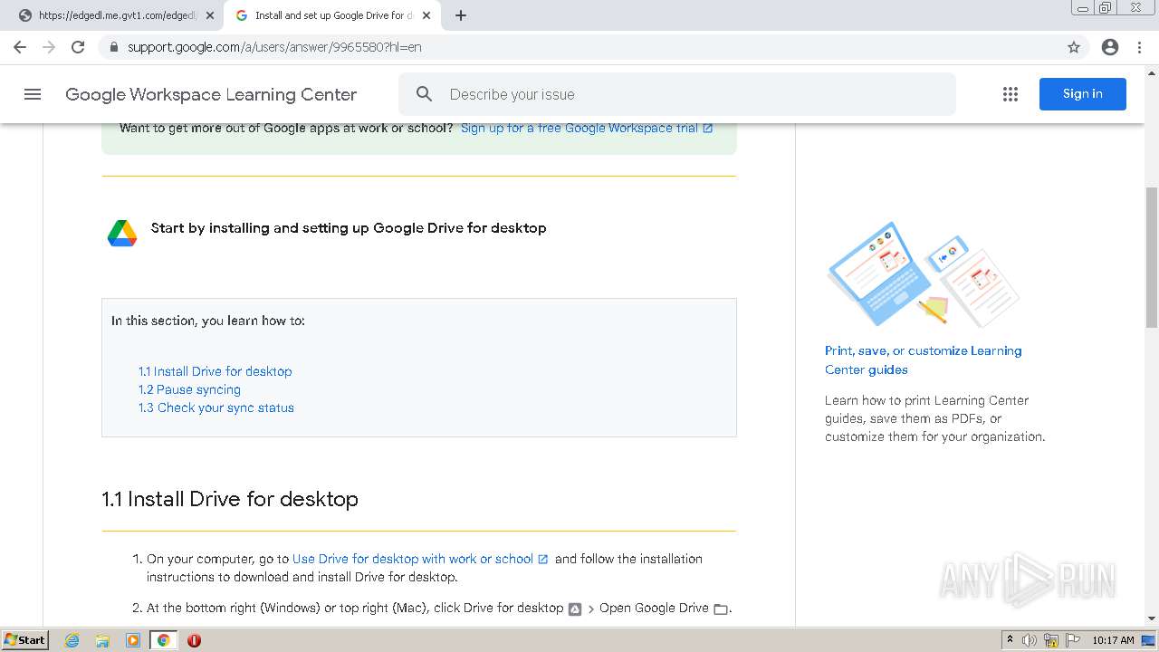Open Print, save, or customize Learning Center guides

click(924, 360)
